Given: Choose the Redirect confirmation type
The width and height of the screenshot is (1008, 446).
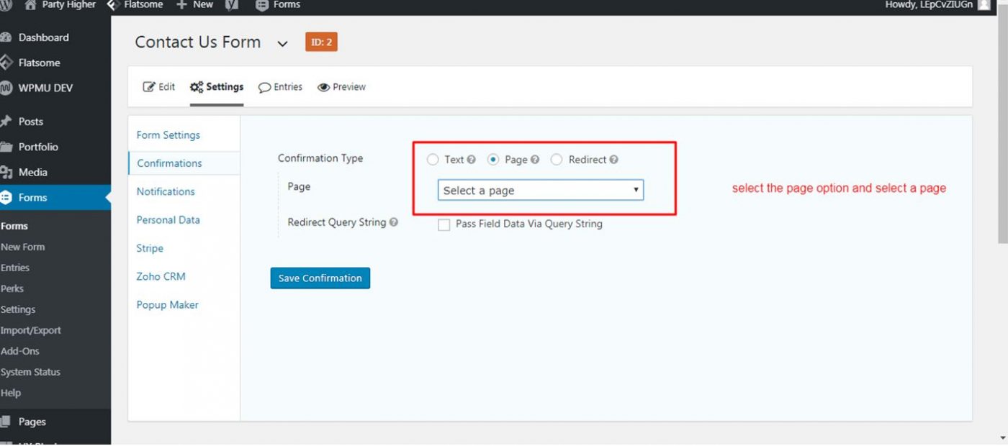Looking at the screenshot, I should 557,159.
